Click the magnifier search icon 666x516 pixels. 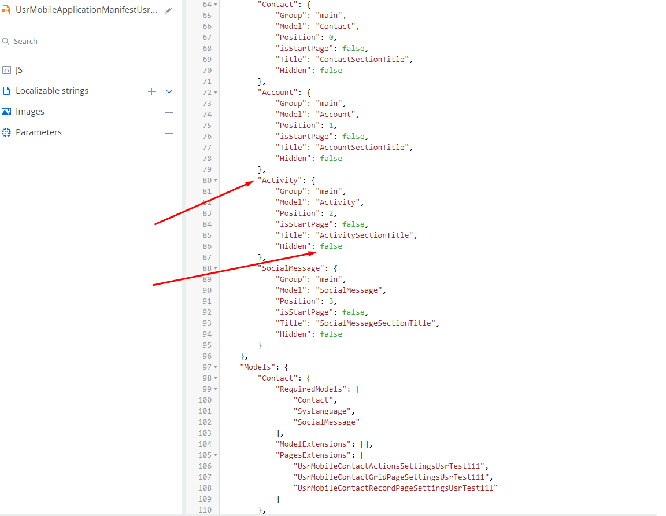tap(6, 41)
